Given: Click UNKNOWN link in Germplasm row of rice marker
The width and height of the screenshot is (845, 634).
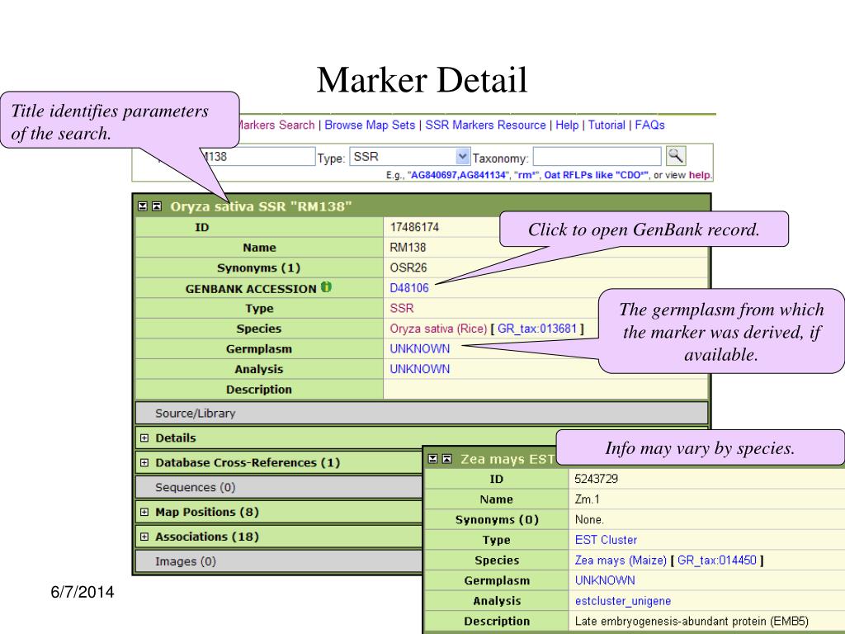Looking at the screenshot, I should (420, 349).
